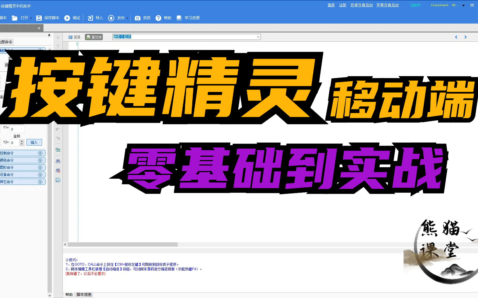478x298 pixels.
Task: Click line number 1 in editor gutter
Action: click(77, 44)
